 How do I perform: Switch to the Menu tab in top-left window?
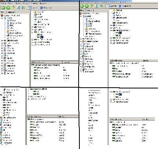pos(3,12)
